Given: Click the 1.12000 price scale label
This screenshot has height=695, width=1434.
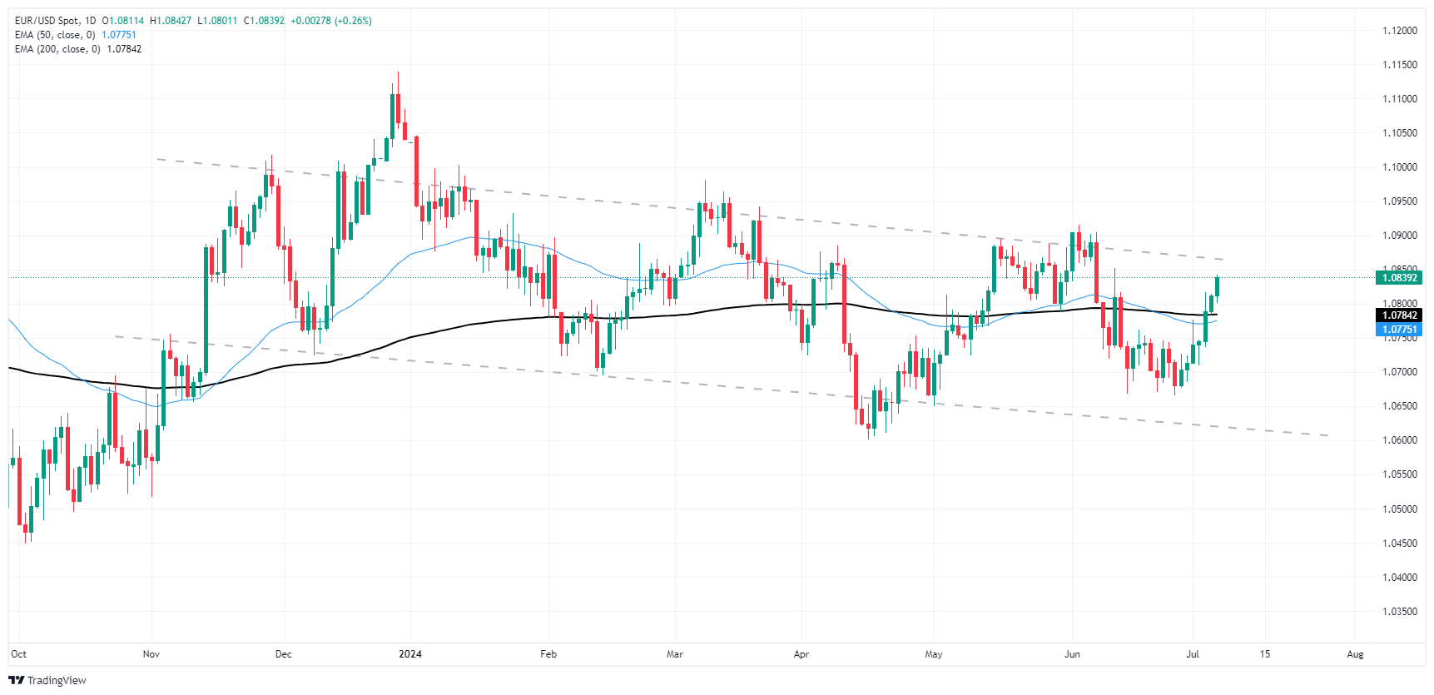Looking at the screenshot, I should click(1400, 31).
